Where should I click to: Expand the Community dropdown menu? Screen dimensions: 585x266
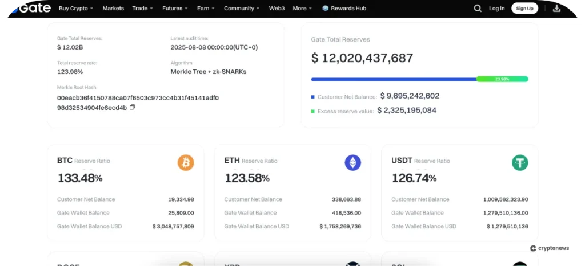click(242, 8)
